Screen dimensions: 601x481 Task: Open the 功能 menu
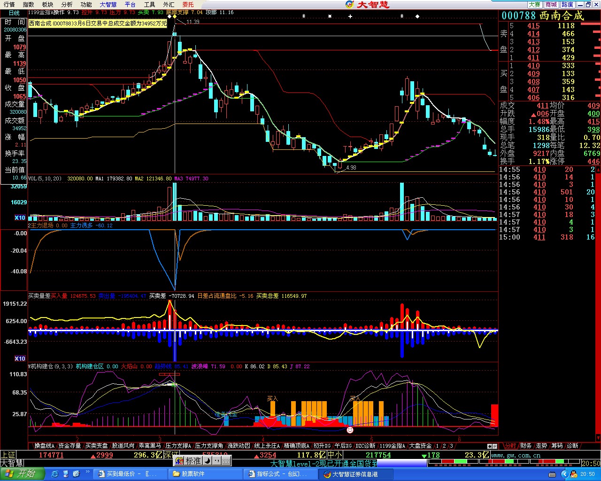86,4
